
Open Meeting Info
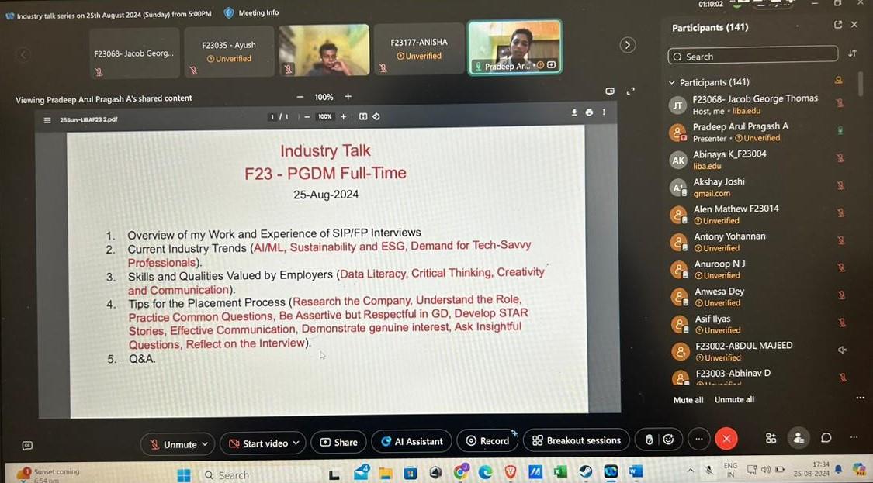pos(251,13)
